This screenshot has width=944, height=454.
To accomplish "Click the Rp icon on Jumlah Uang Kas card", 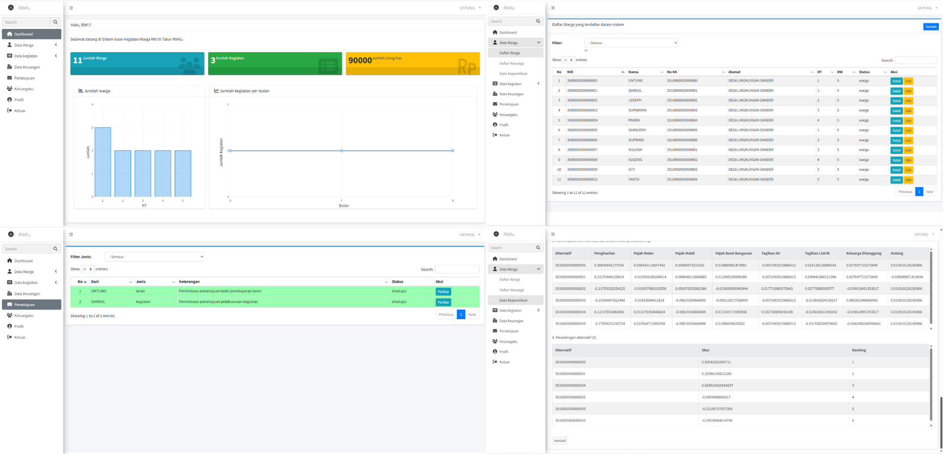I will coord(466,66).
